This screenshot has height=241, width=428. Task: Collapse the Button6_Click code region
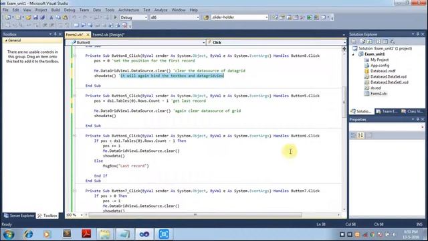coord(74,136)
